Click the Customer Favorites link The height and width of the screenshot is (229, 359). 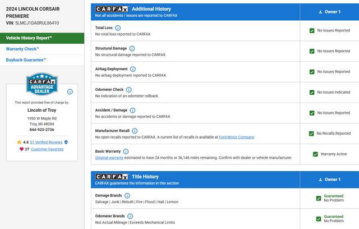point(47,149)
